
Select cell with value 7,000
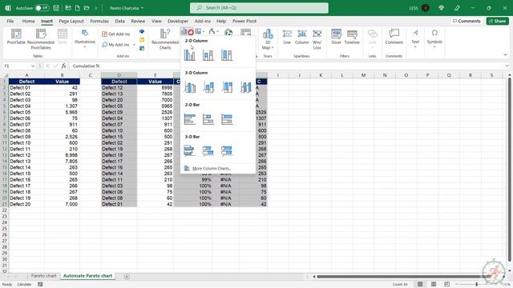tap(62, 204)
